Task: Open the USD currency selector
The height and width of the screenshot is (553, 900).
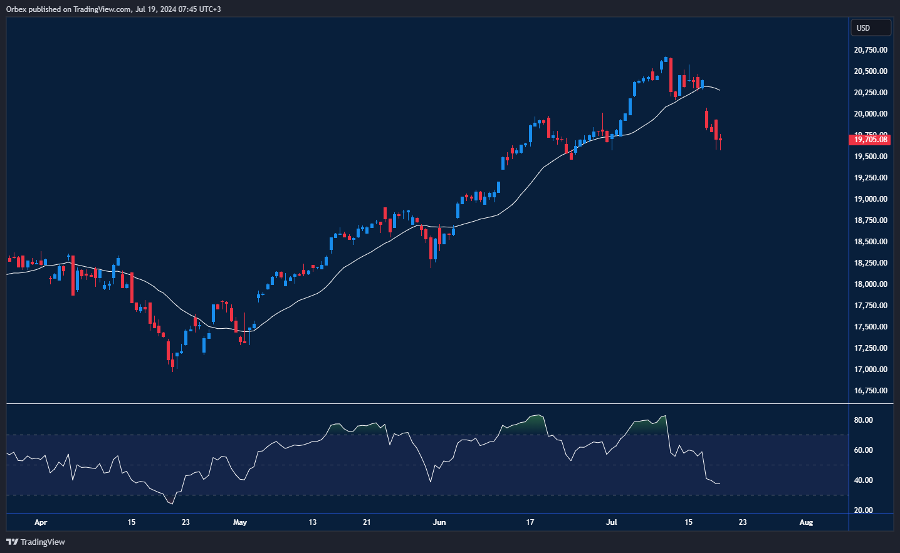Action: (870, 28)
